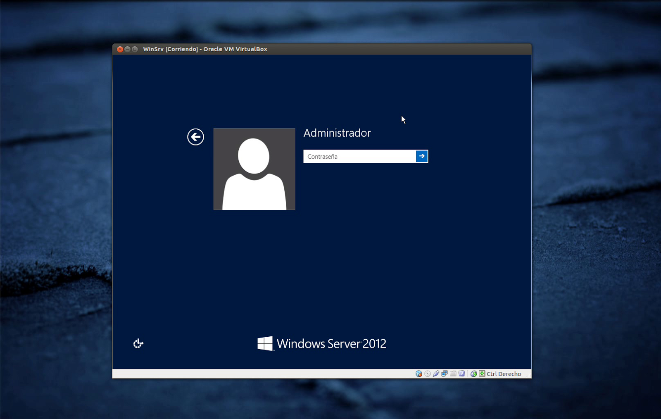Open the Ease of Access icon
661x419 pixels.
pyautogui.click(x=138, y=343)
